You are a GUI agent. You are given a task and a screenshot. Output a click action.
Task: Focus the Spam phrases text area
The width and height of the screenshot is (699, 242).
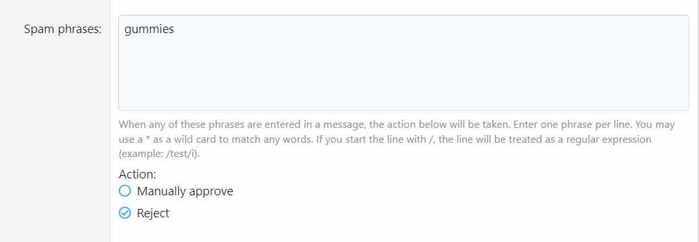403,63
